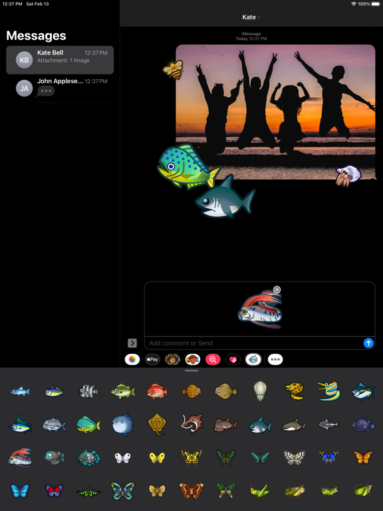Tap the bee sticker on the photo
This screenshot has width=383, height=511.
coord(174,69)
